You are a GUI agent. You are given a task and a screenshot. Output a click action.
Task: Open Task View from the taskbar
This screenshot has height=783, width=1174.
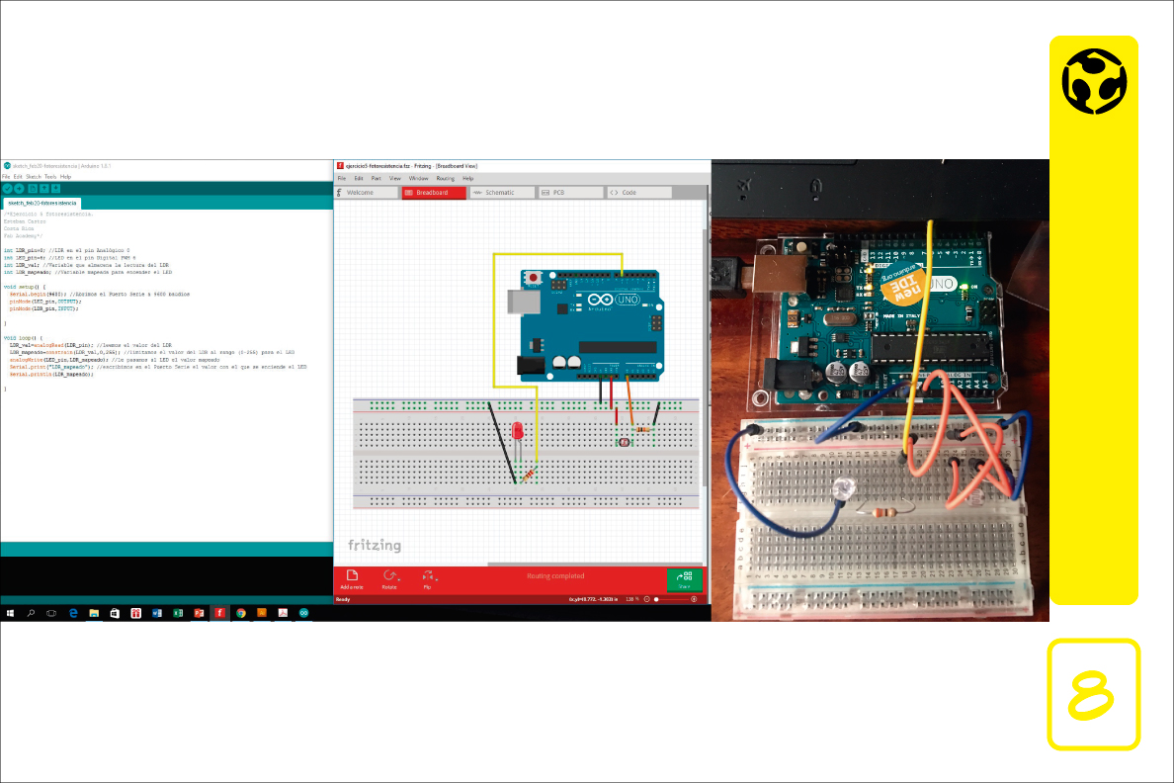pyautogui.click(x=51, y=613)
